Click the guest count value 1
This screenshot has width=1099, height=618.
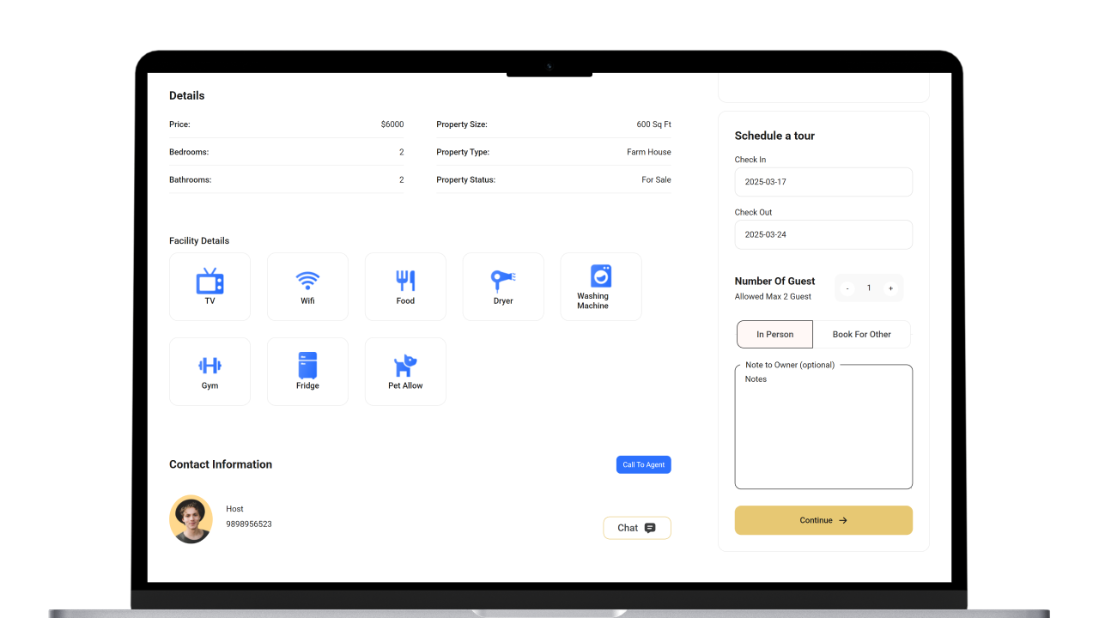869,288
